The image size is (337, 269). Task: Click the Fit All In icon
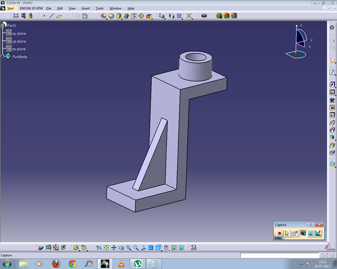pos(106,248)
